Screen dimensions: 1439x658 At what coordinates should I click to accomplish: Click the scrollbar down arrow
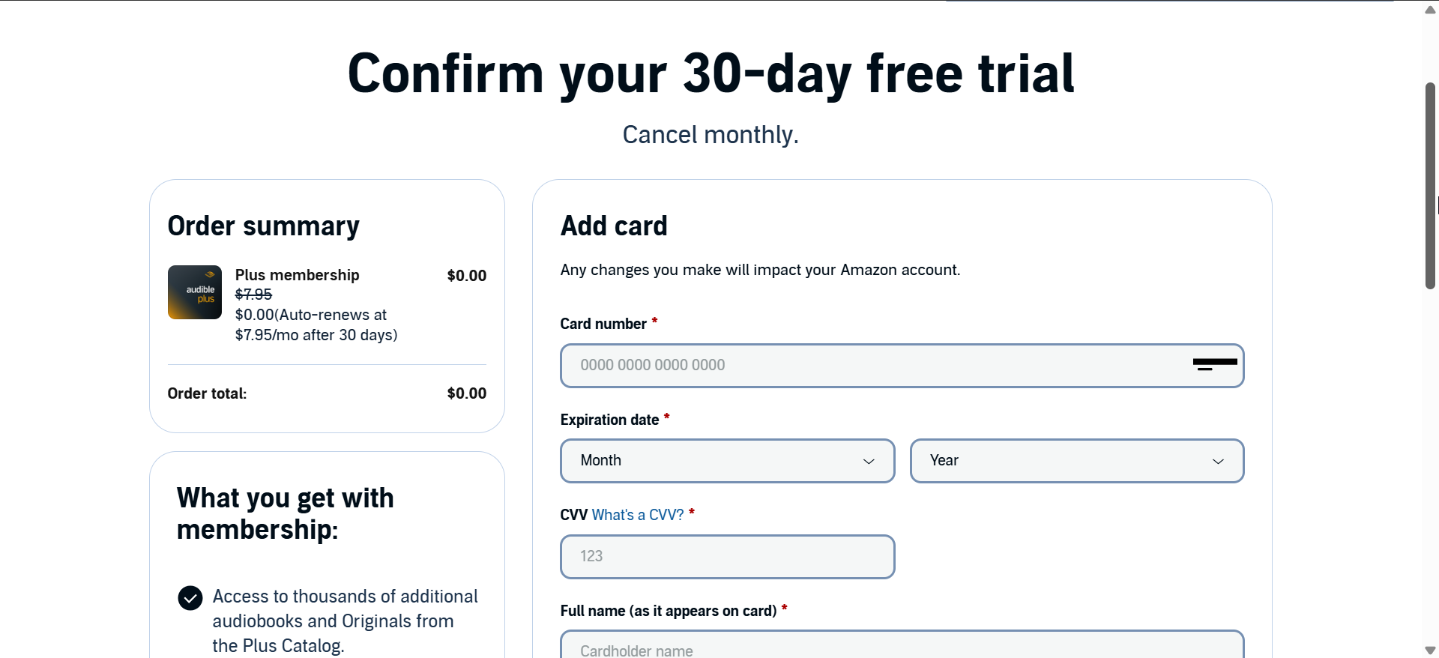1430,650
